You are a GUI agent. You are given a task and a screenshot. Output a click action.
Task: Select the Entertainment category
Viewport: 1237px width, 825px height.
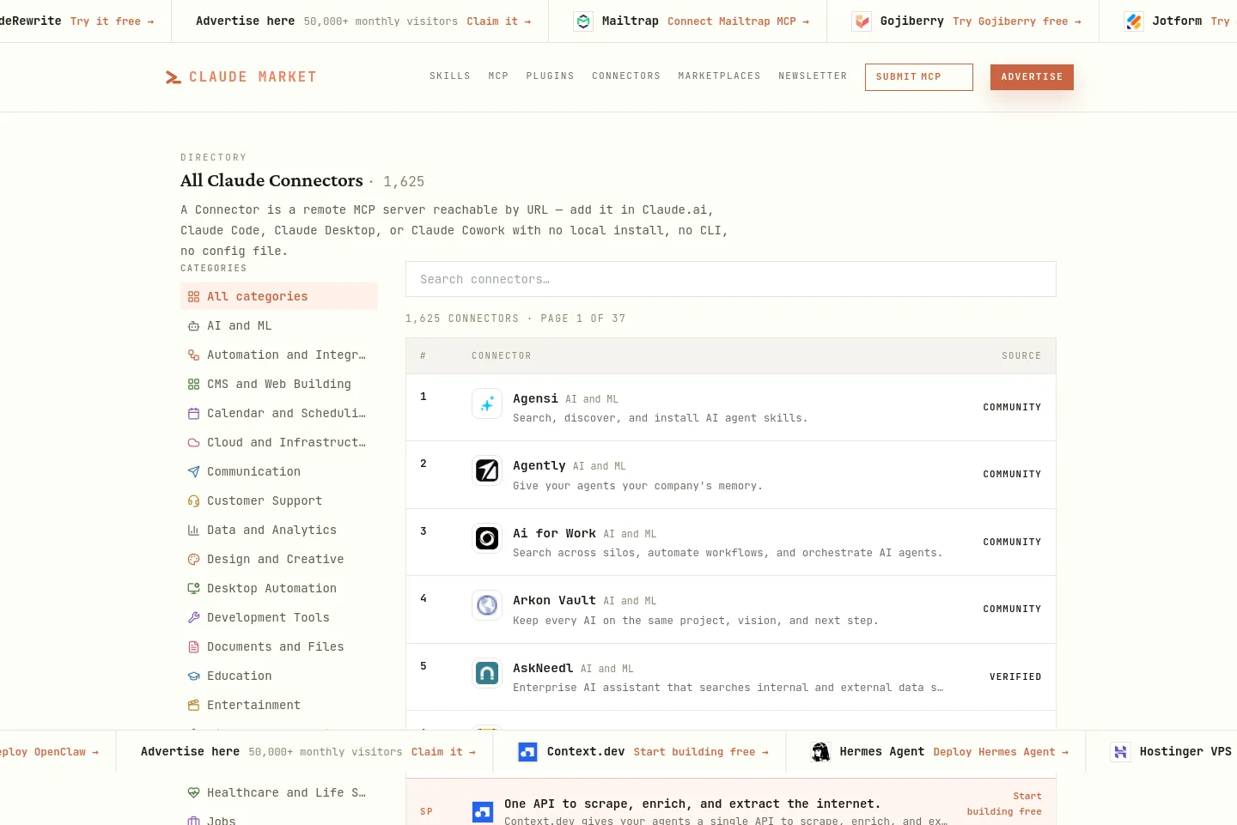point(279,705)
